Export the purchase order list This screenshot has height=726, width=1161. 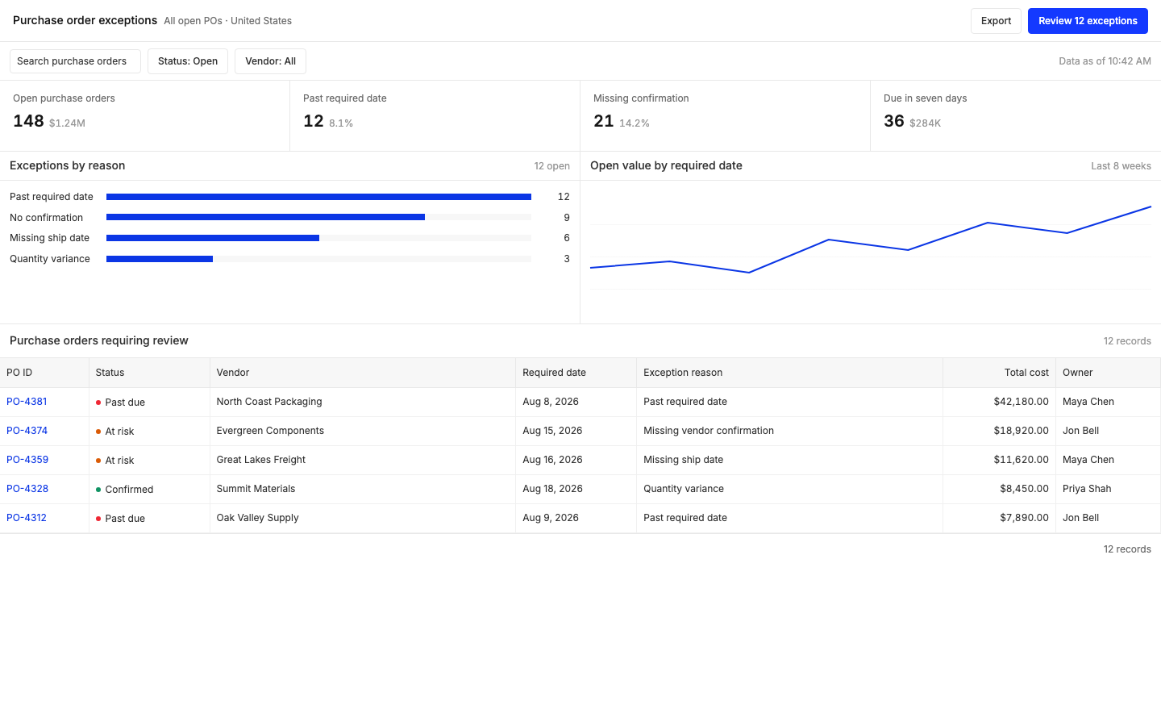pyautogui.click(x=996, y=21)
